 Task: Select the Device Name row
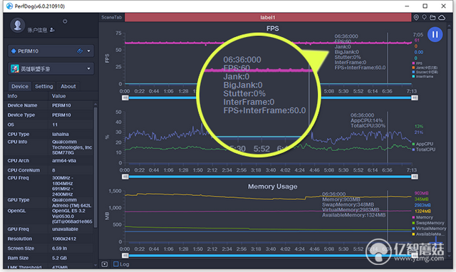coord(49,105)
